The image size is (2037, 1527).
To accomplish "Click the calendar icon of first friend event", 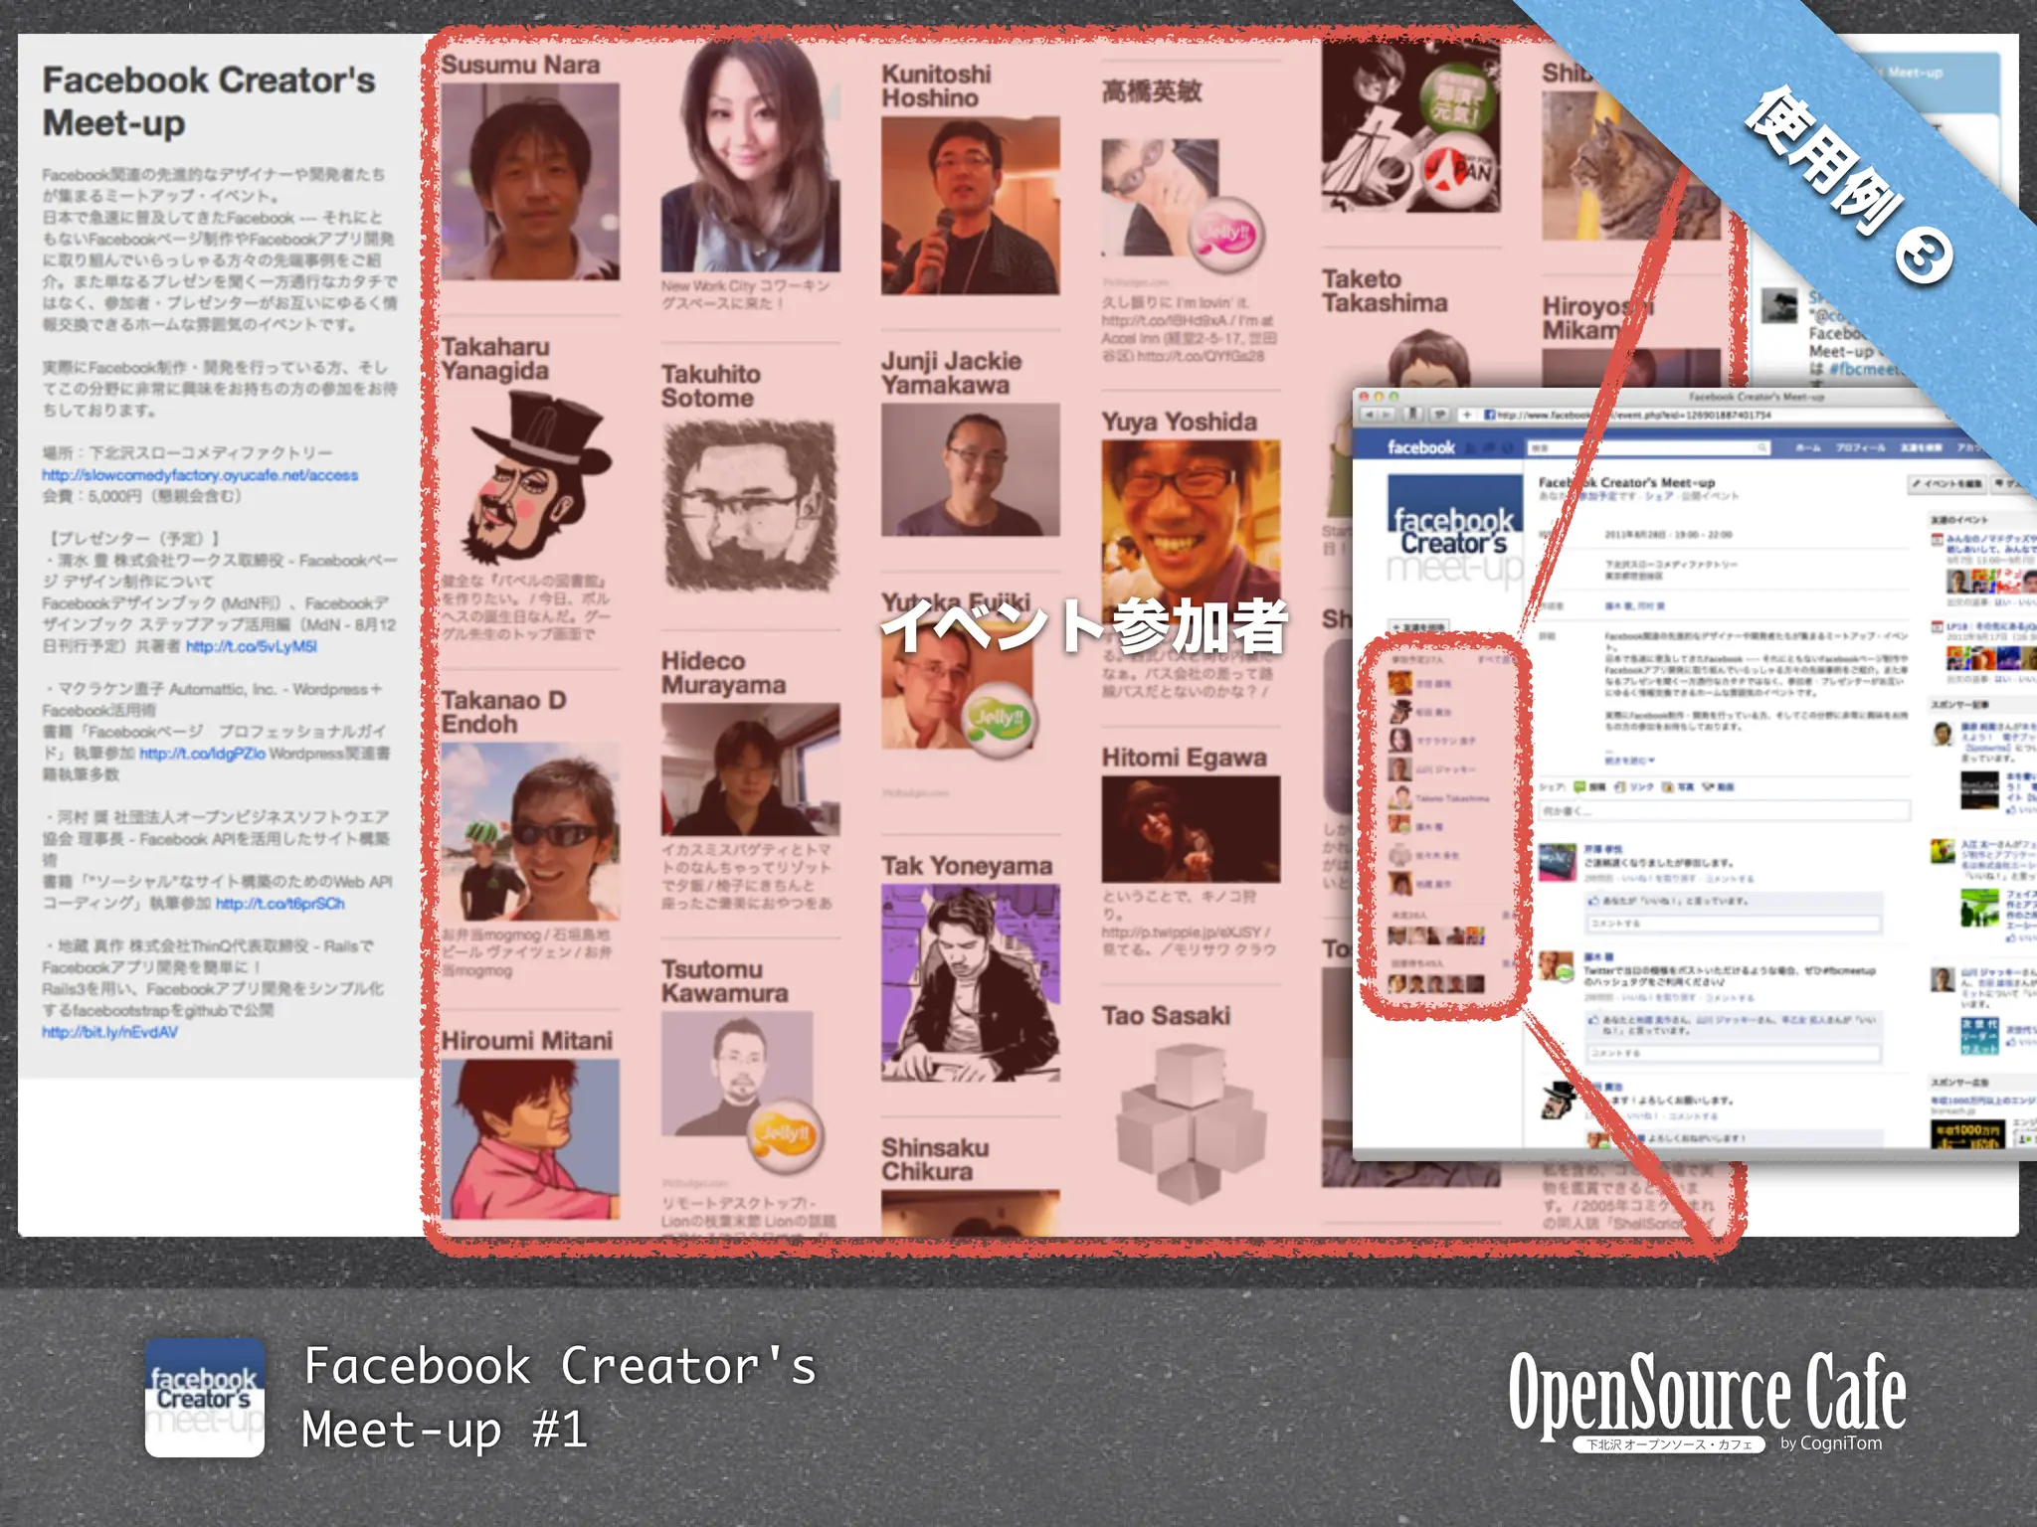I will click(x=1937, y=540).
